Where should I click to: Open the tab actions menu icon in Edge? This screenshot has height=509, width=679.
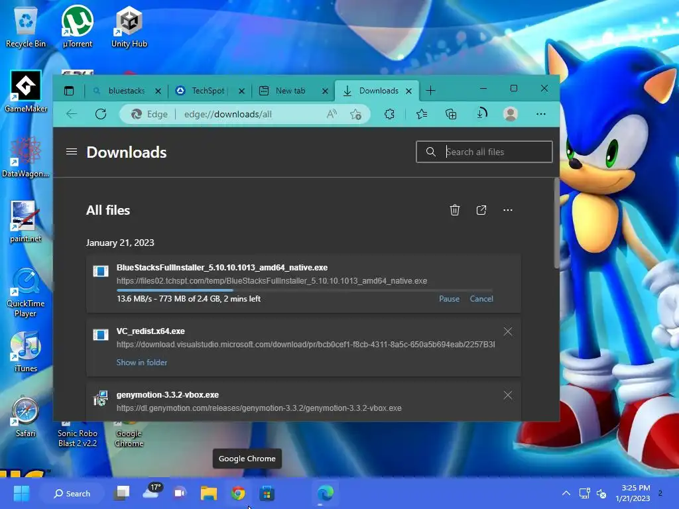pos(69,91)
